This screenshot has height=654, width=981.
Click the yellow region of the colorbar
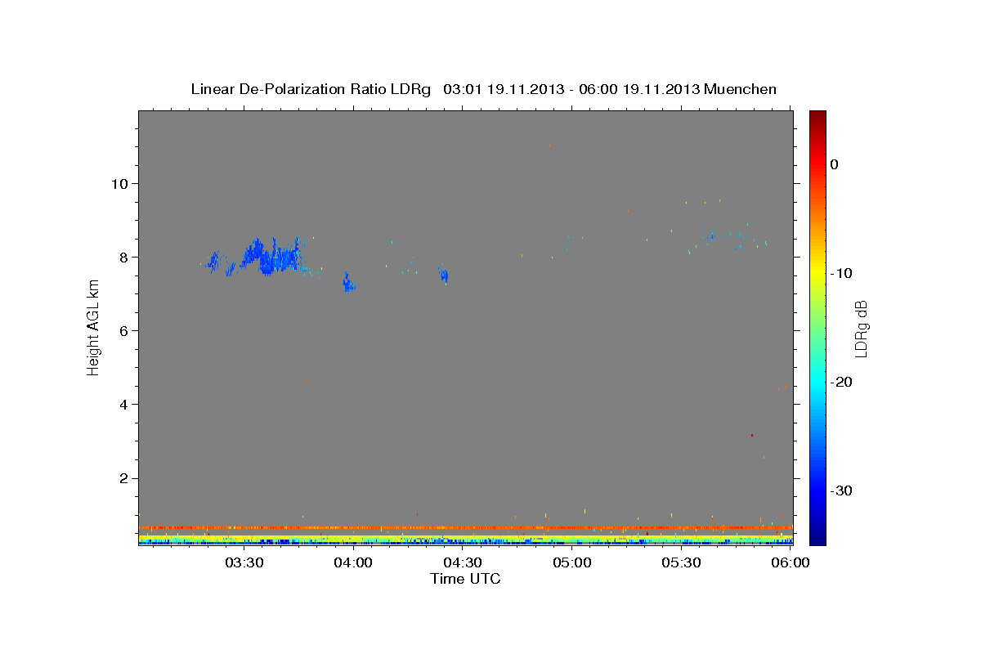coord(817,270)
